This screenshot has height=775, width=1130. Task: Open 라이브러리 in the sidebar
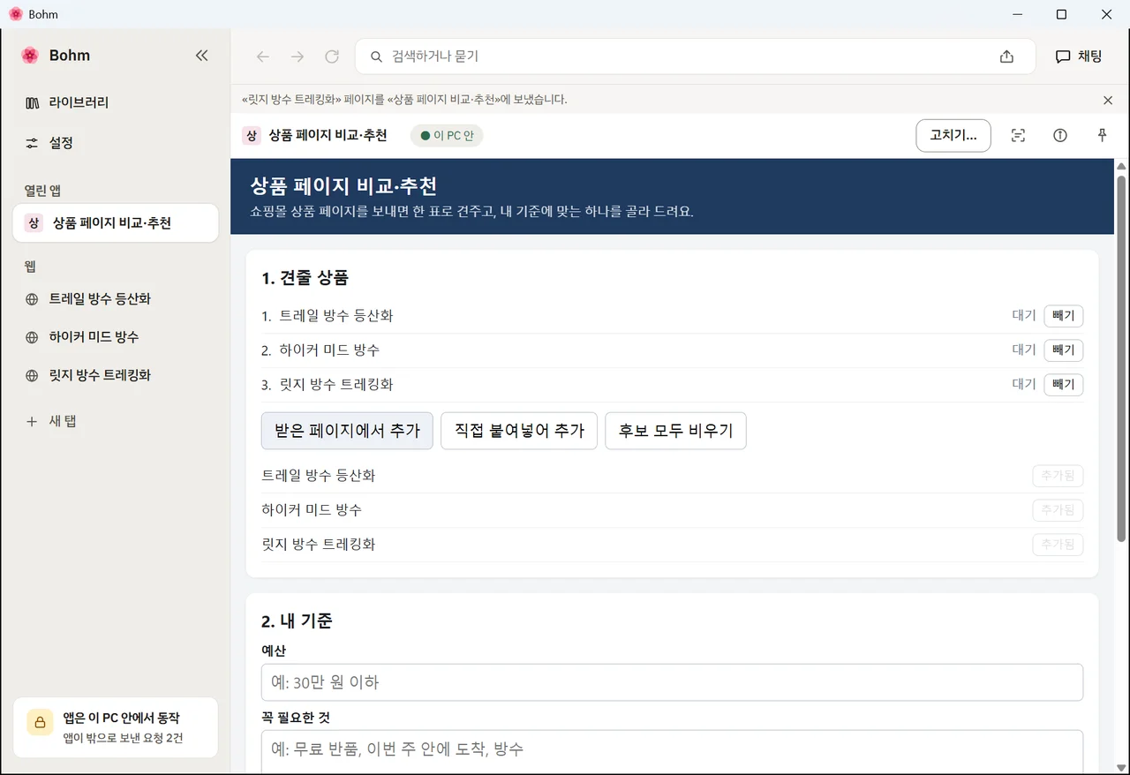pyautogui.click(x=116, y=102)
